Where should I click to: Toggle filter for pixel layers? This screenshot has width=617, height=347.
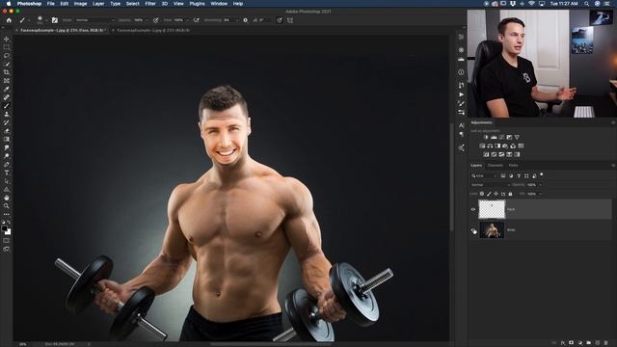[x=503, y=175]
